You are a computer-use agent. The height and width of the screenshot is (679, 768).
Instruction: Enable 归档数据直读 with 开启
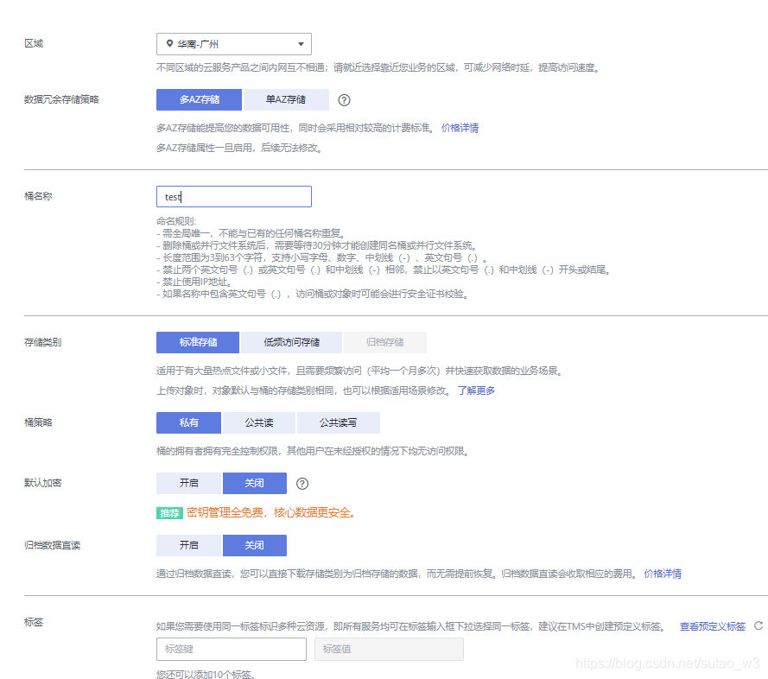188,545
